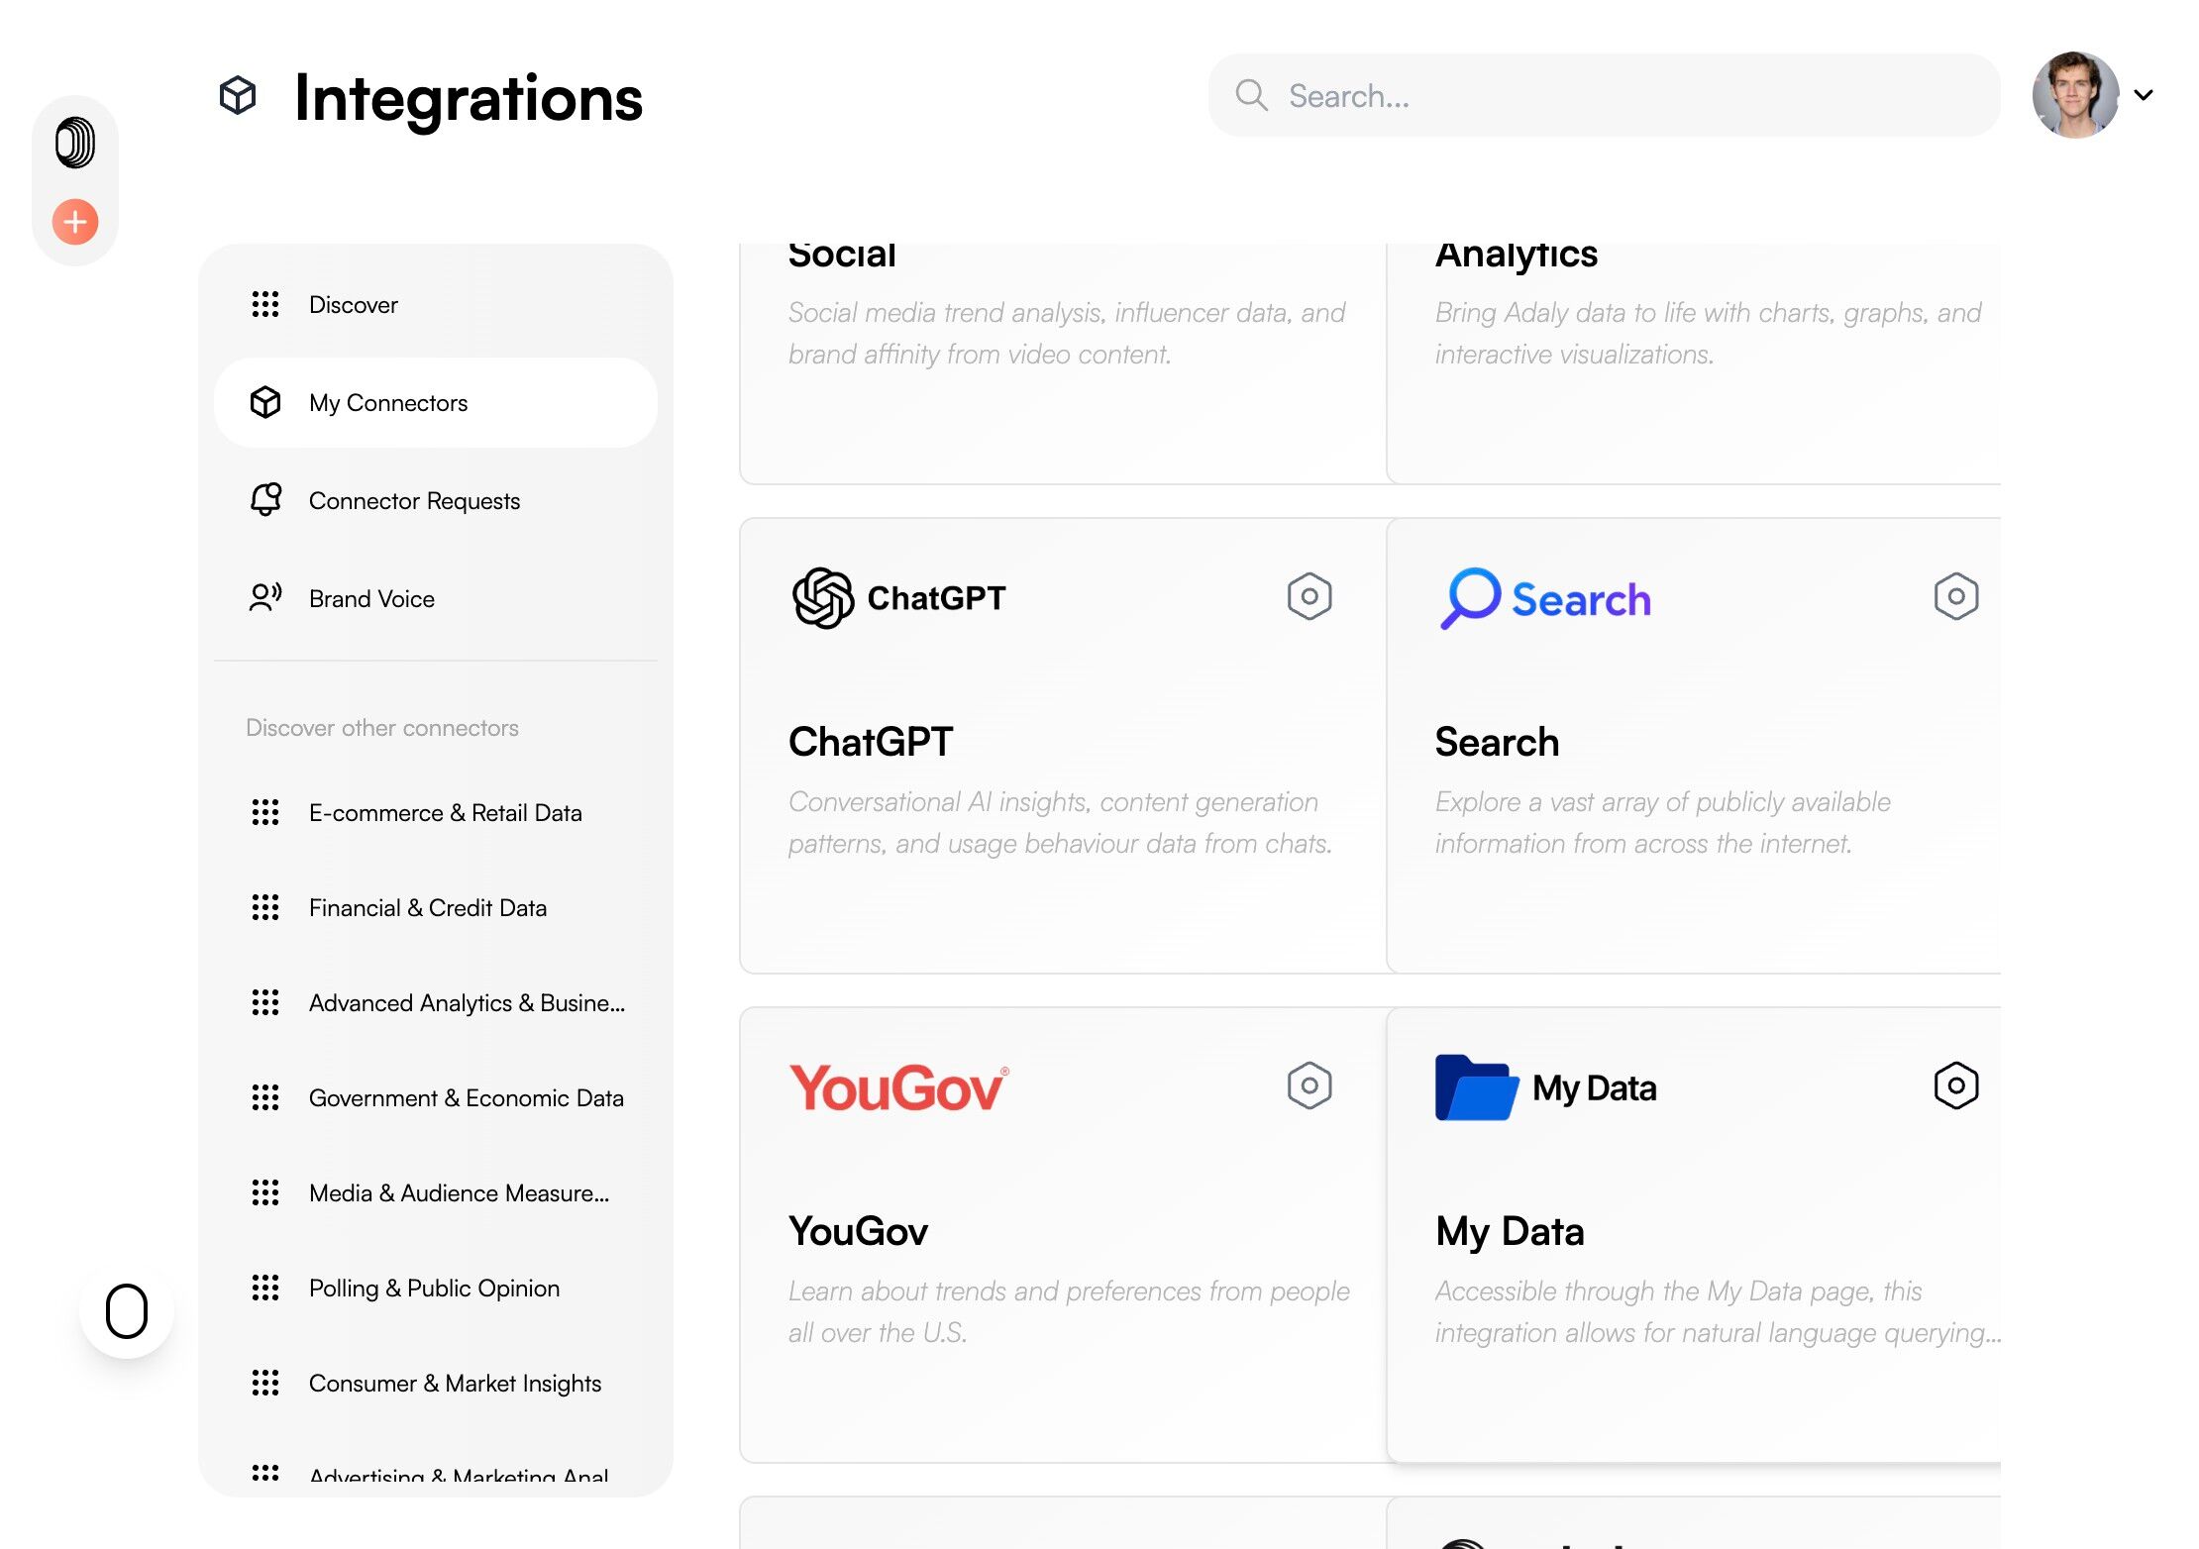Viewport: 2199px width, 1549px height.
Task: Go to Connector Requests
Action: 413,501
